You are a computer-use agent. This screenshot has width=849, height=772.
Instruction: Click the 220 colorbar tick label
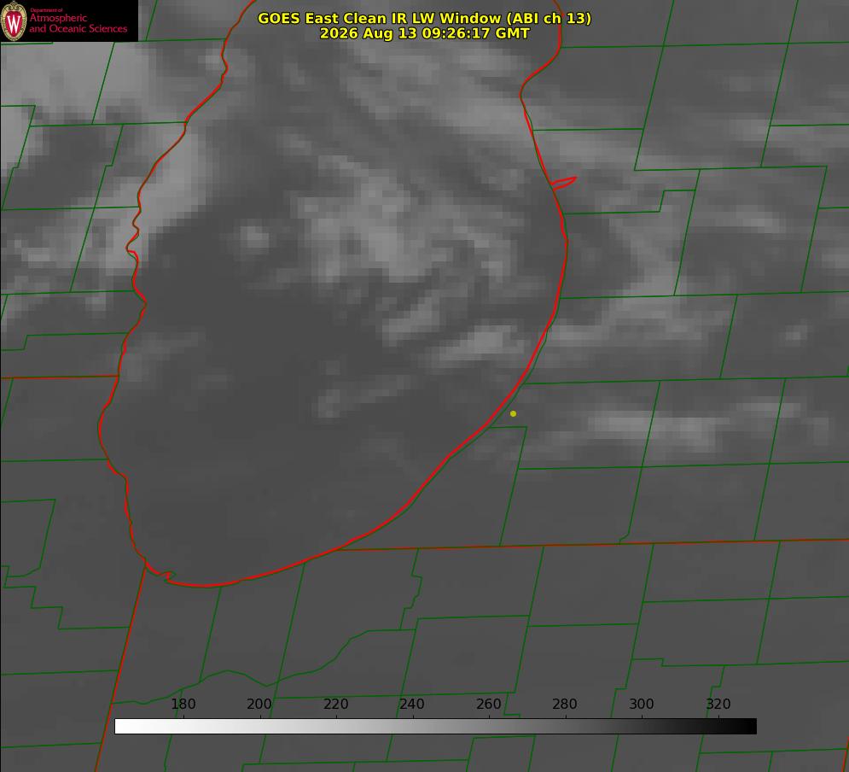tap(335, 704)
